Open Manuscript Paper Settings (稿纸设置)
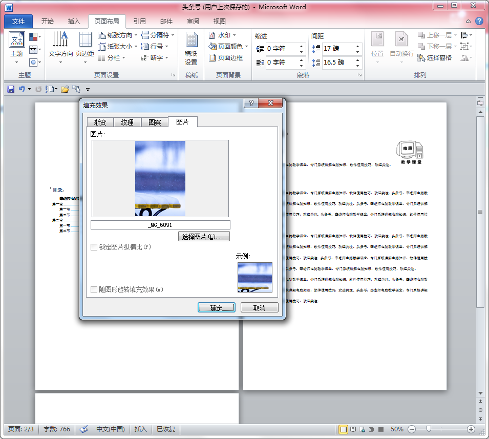Viewport: 489px width, 439px height. click(191, 49)
